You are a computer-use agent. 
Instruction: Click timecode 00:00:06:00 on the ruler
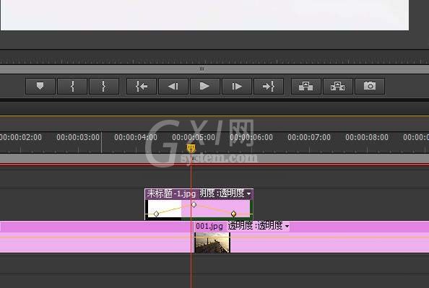(x=251, y=137)
